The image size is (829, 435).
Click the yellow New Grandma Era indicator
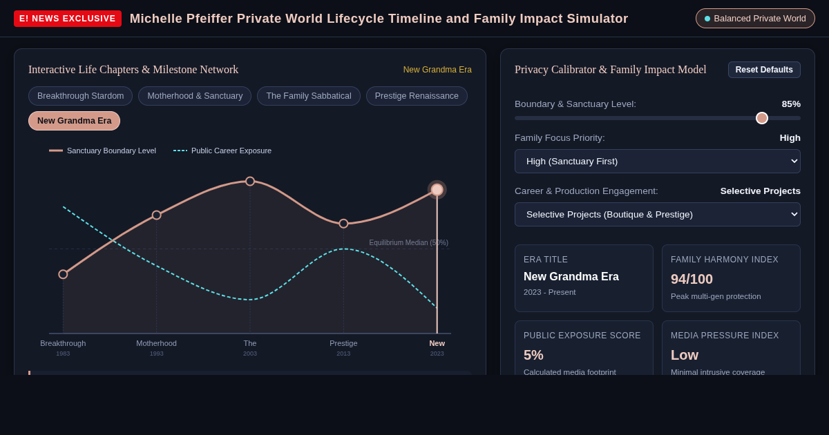[437, 70]
